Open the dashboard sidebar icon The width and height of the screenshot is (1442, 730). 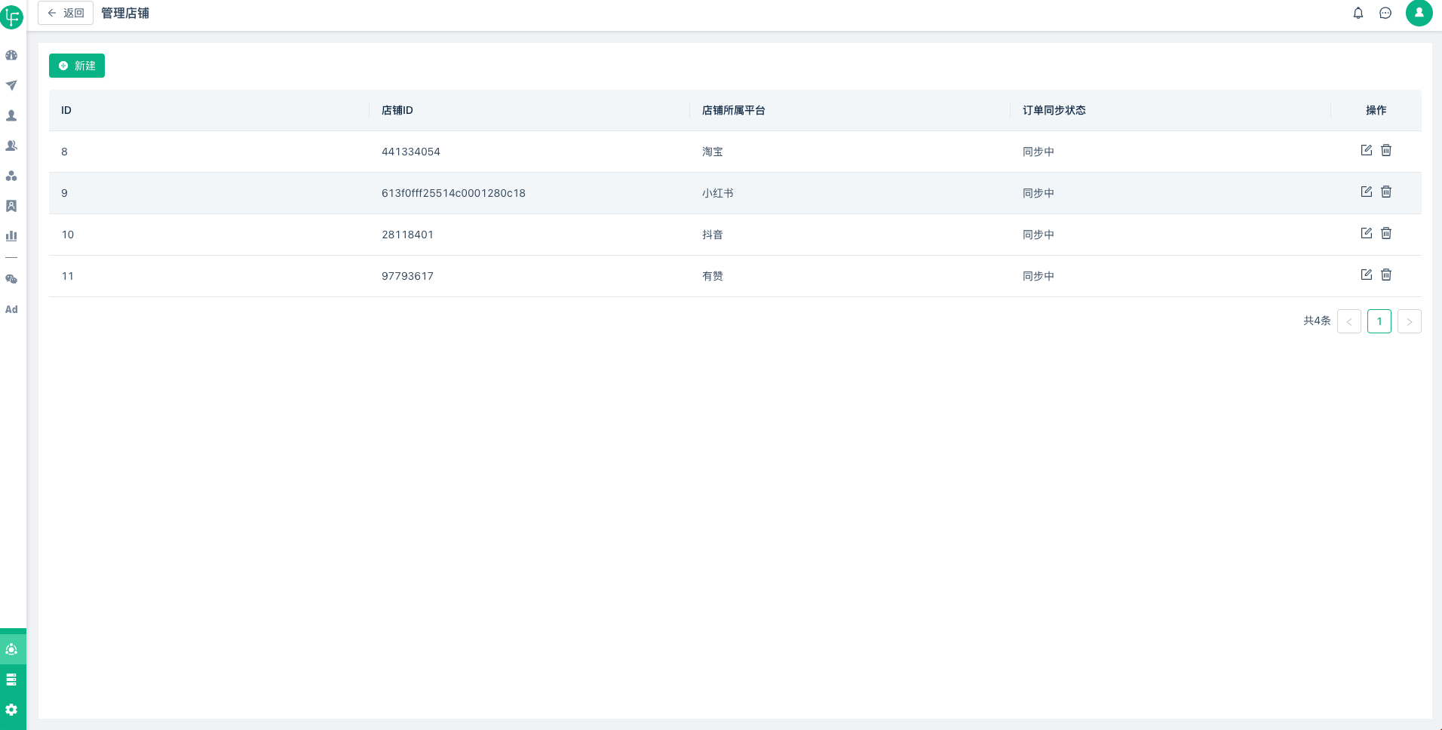(11, 55)
